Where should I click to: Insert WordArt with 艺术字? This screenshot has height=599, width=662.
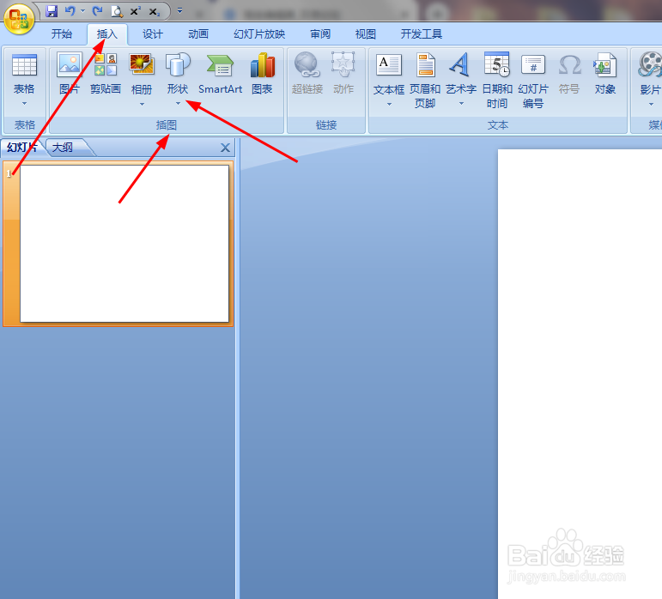pos(461,73)
